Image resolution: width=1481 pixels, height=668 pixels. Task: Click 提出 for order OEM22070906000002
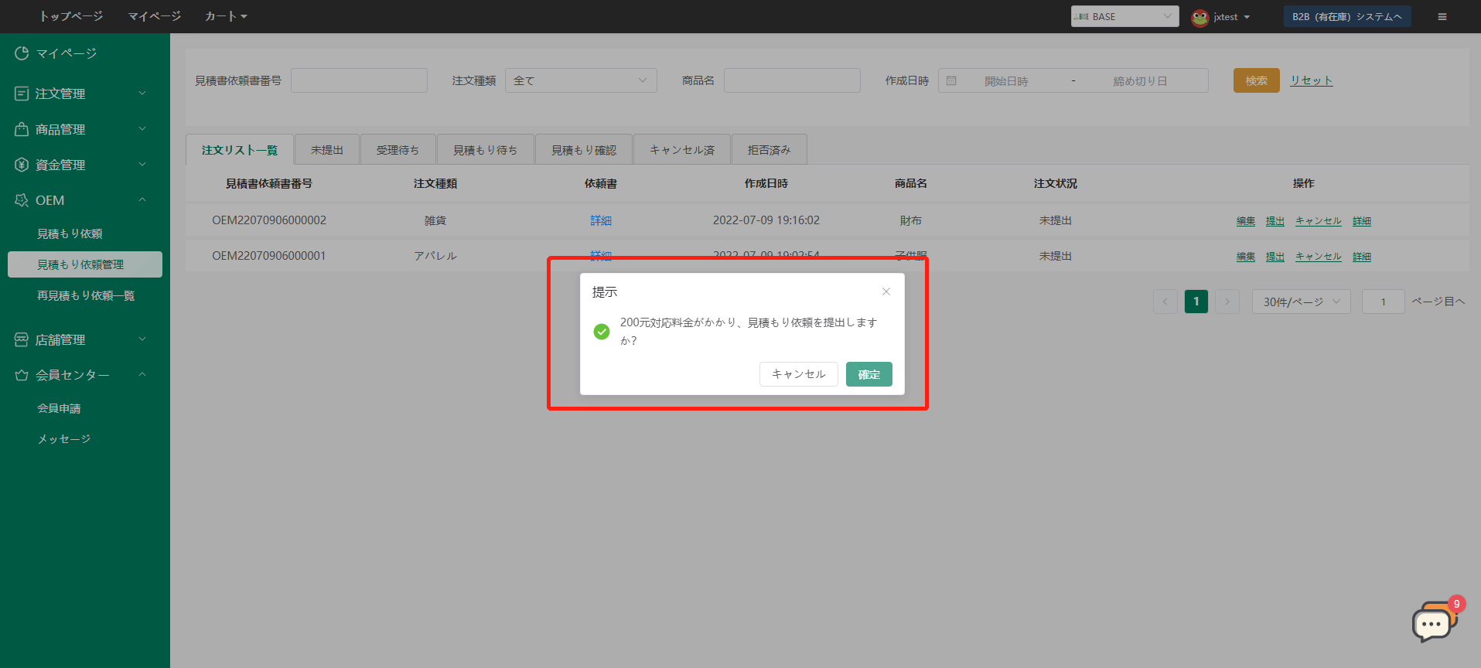point(1275,221)
